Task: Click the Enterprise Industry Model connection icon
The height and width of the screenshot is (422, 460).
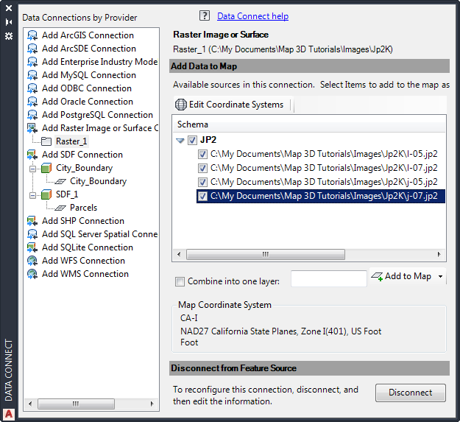Action: pyautogui.click(x=32, y=62)
